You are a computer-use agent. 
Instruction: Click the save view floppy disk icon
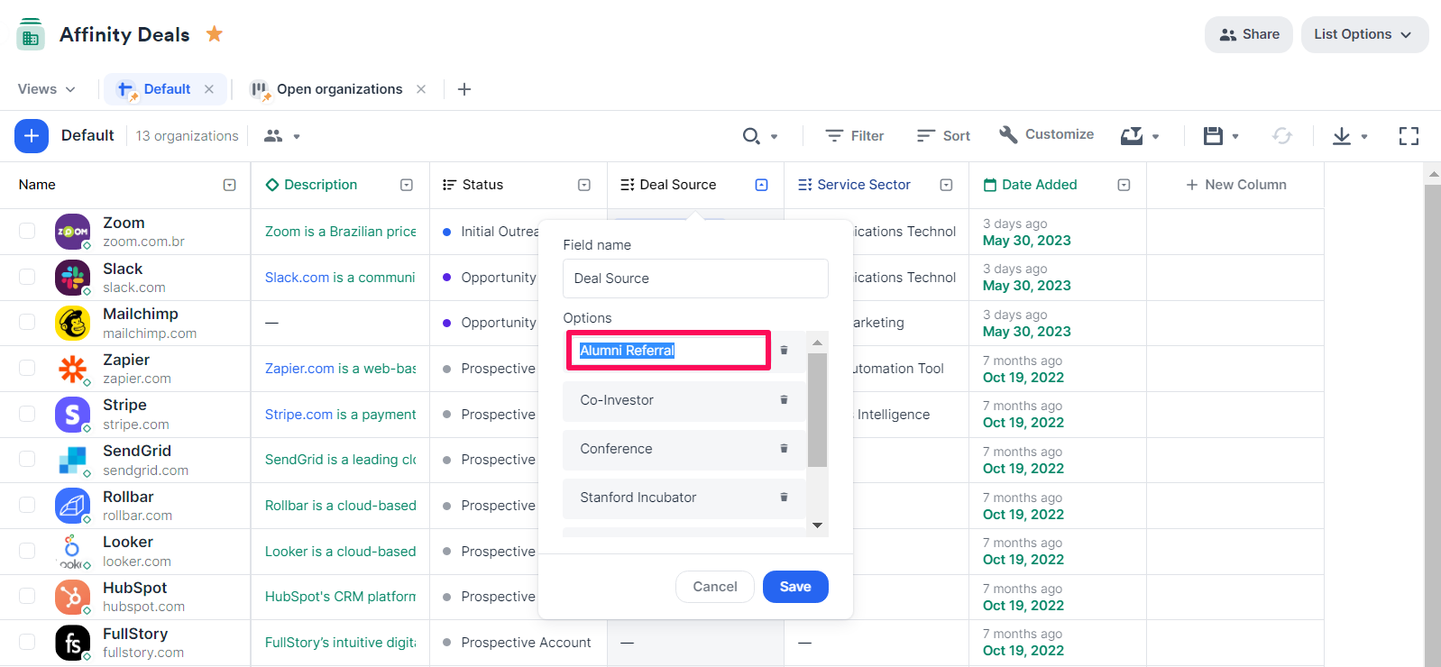[x=1213, y=136]
